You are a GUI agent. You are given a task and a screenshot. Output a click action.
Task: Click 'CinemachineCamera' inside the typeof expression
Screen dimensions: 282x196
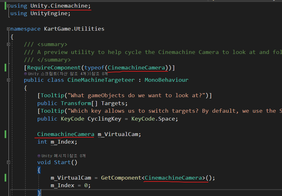pos(136,68)
